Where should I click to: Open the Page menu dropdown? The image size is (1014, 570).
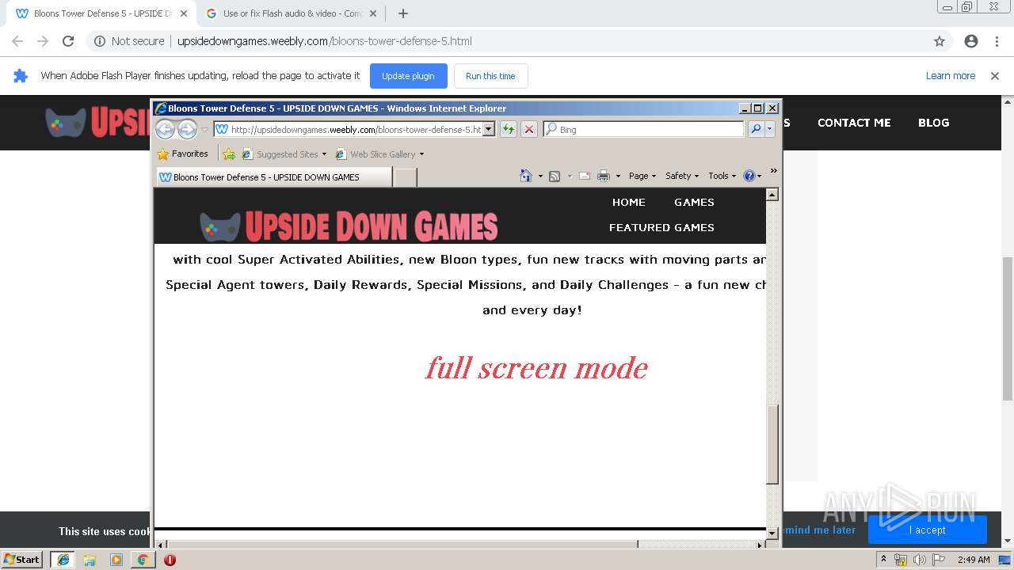[642, 176]
